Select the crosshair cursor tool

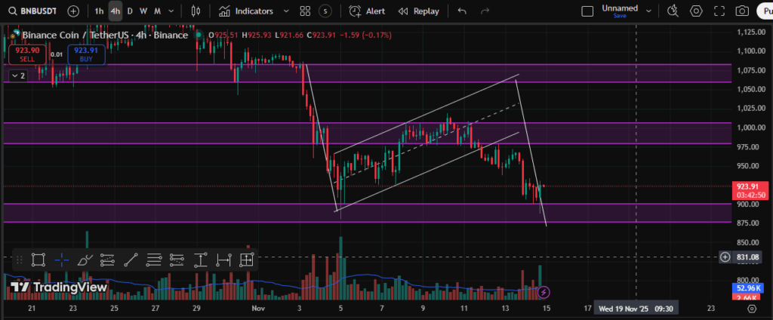(x=62, y=260)
